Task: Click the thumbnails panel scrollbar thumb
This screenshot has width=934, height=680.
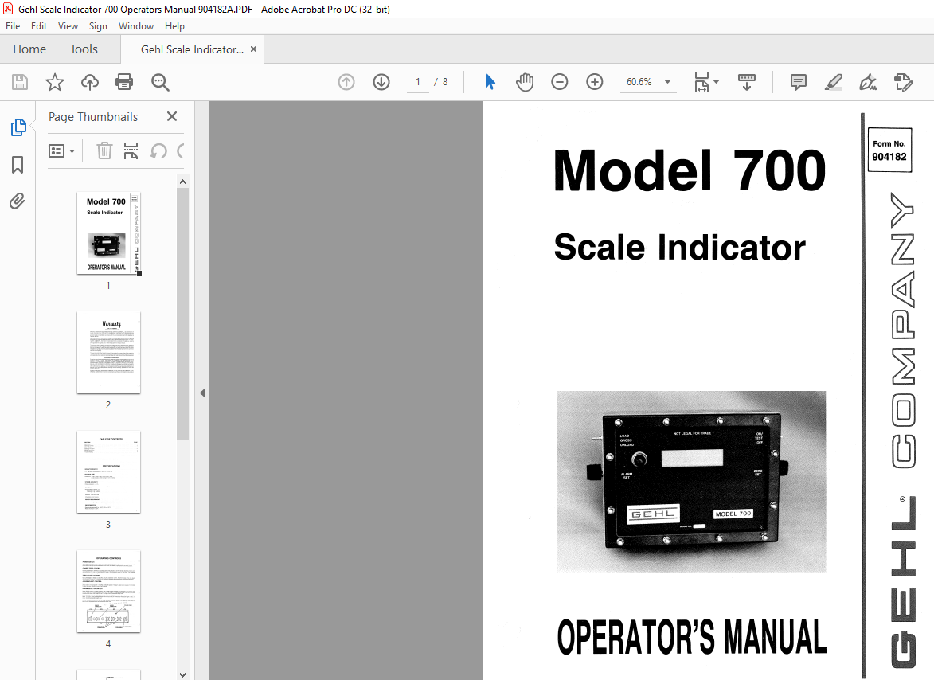Action: coord(183,314)
